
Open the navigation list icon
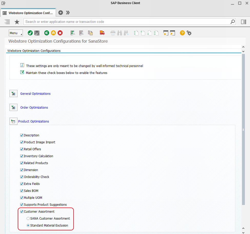pos(7,22)
